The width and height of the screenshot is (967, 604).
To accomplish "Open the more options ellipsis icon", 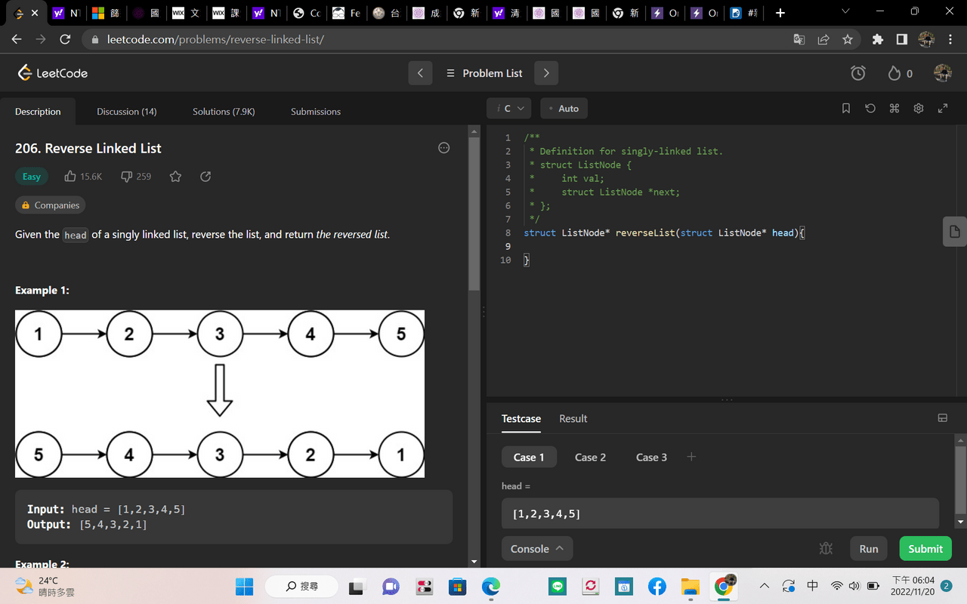I will coord(444,148).
